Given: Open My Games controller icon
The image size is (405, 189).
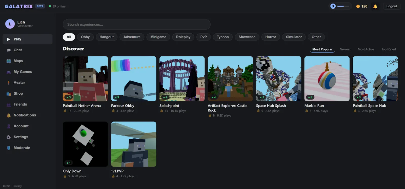Looking at the screenshot, I should pyautogui.click(x=9, y=72).
